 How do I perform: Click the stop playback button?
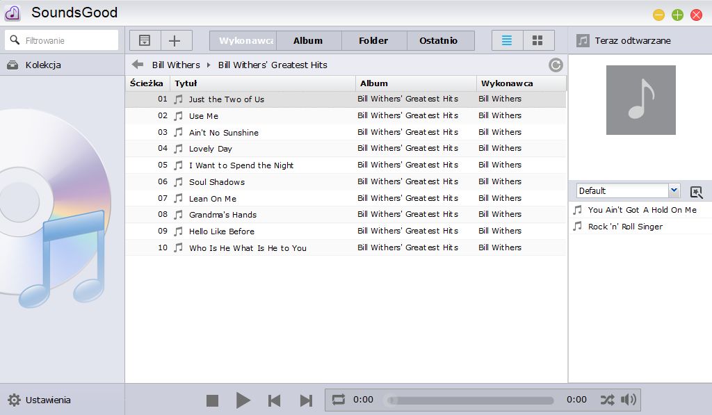212,400
